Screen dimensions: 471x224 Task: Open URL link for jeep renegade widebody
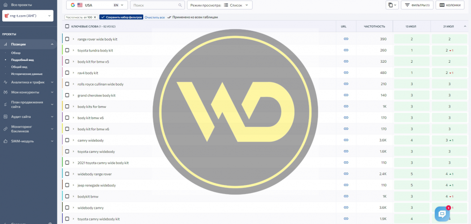click(346, 185)
